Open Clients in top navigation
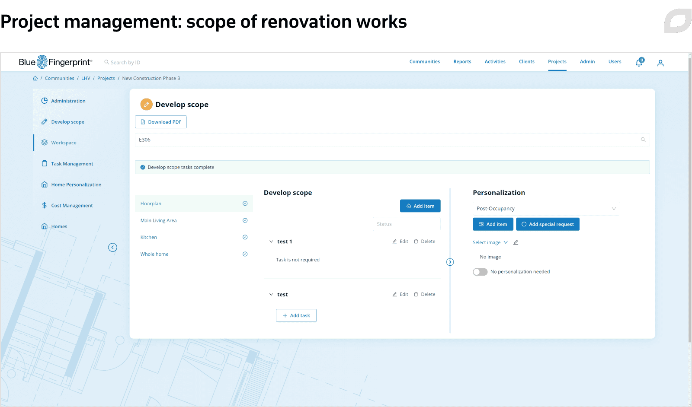The height and width of the screenshot is (407, 692). click(527, 62)
